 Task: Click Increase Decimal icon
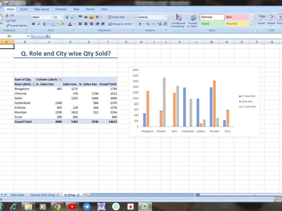(x=160, y=24)
